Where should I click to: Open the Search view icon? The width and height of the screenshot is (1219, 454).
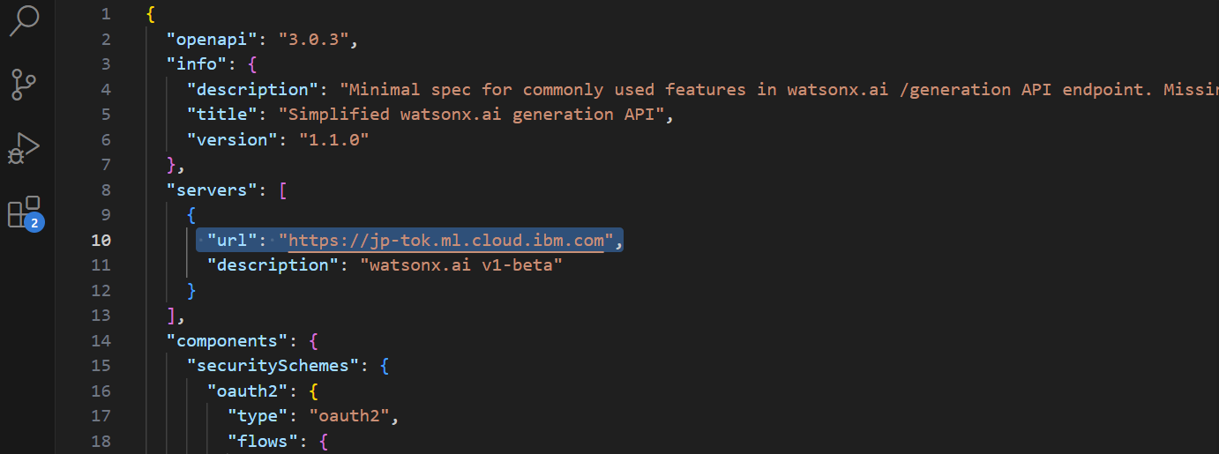[24, 20]
